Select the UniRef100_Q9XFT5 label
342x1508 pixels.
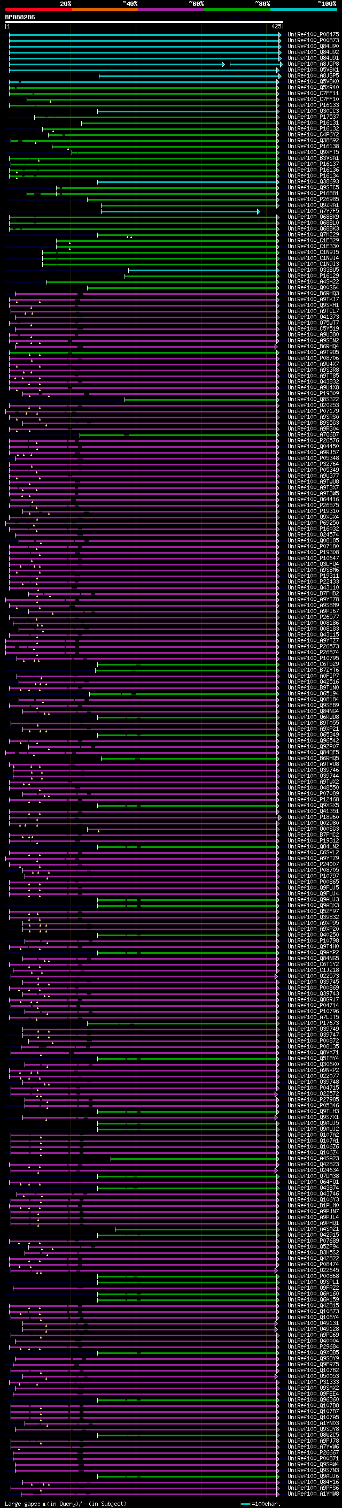313,152
